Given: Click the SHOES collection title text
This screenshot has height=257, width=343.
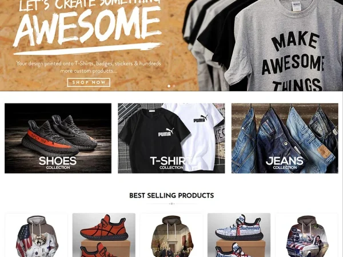Looking at the screenshot, I should [58, 161].
